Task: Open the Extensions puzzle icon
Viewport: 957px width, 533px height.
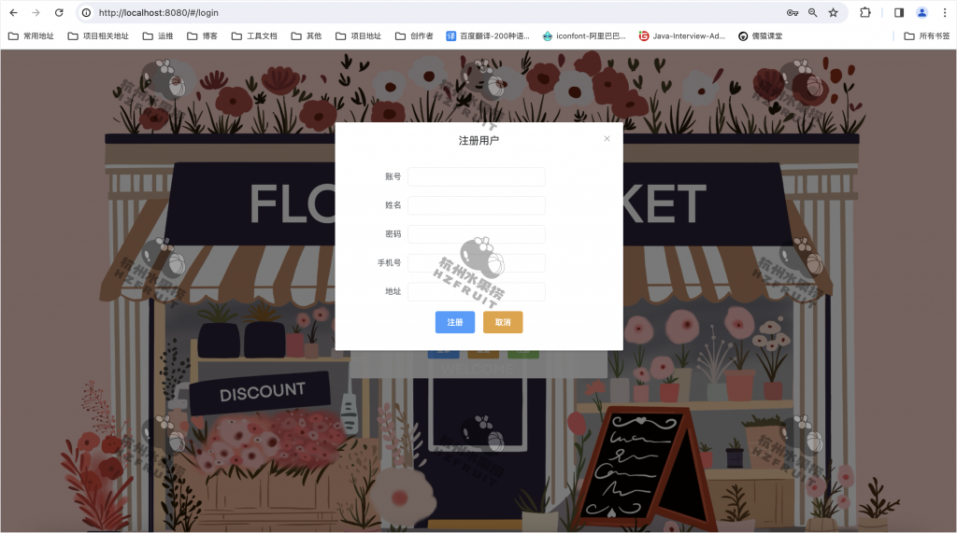Action: [x=864, y=12]
